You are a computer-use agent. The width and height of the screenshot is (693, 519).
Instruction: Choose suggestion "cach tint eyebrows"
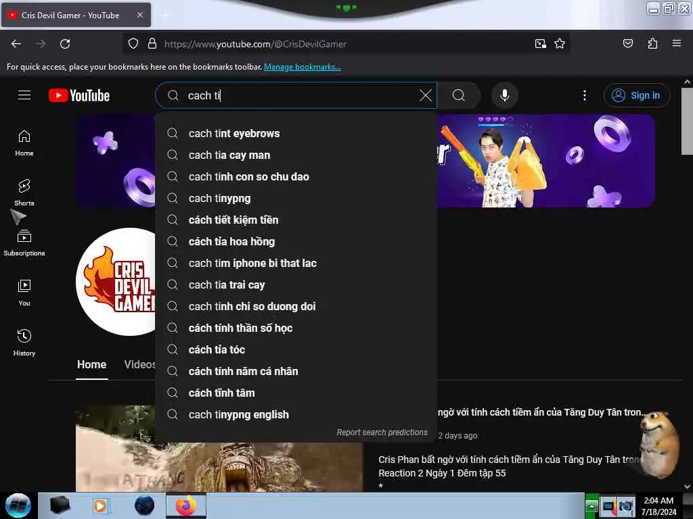click(x=296, y=133)
